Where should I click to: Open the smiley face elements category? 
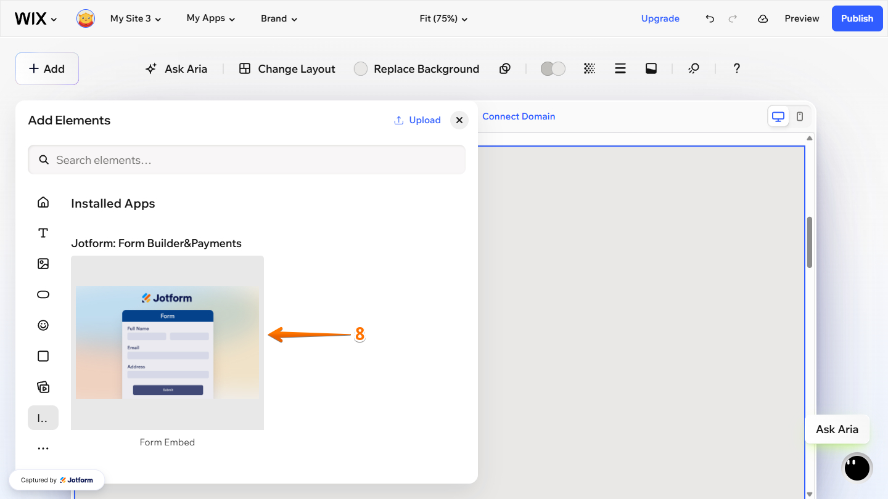[x=43, y=325]
